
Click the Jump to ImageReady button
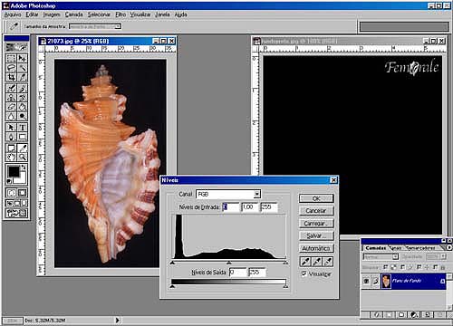point(17,213)
